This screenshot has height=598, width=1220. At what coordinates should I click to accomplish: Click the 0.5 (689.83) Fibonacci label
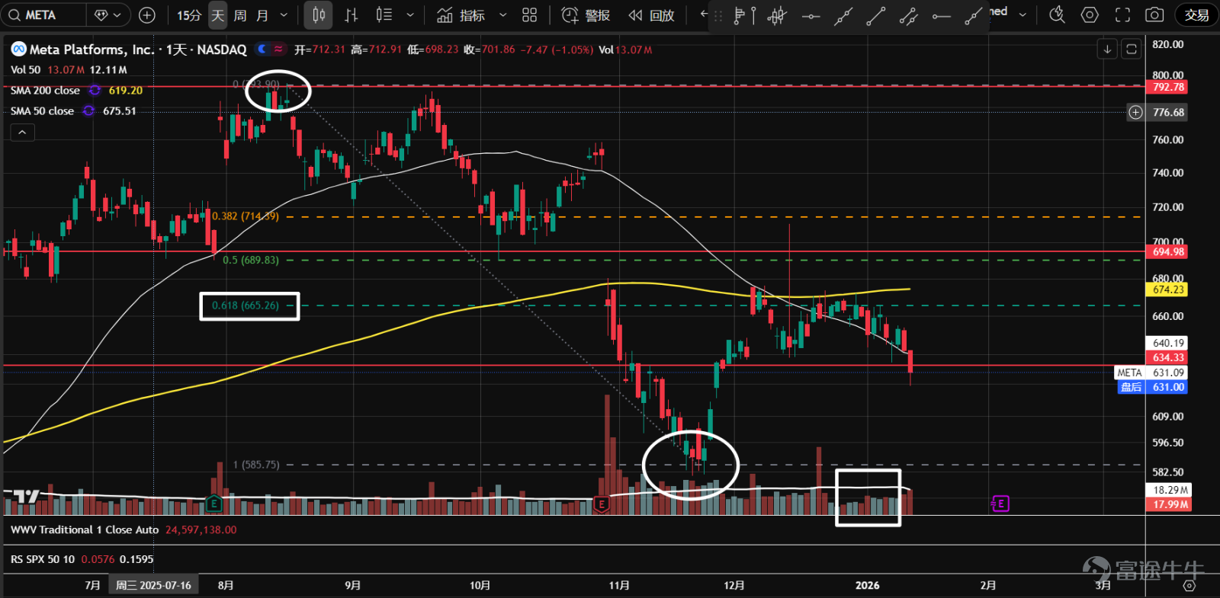click(x=251, y=260)
